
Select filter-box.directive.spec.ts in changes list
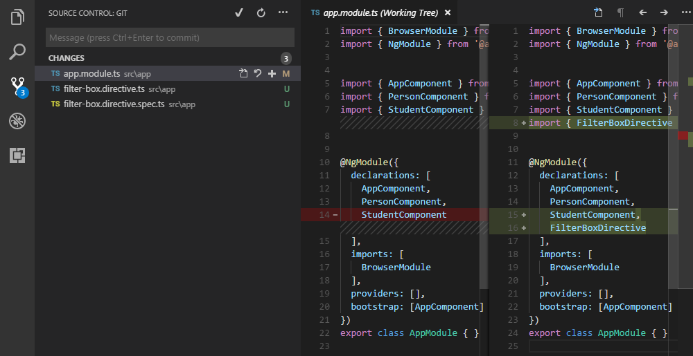point(114,104)
